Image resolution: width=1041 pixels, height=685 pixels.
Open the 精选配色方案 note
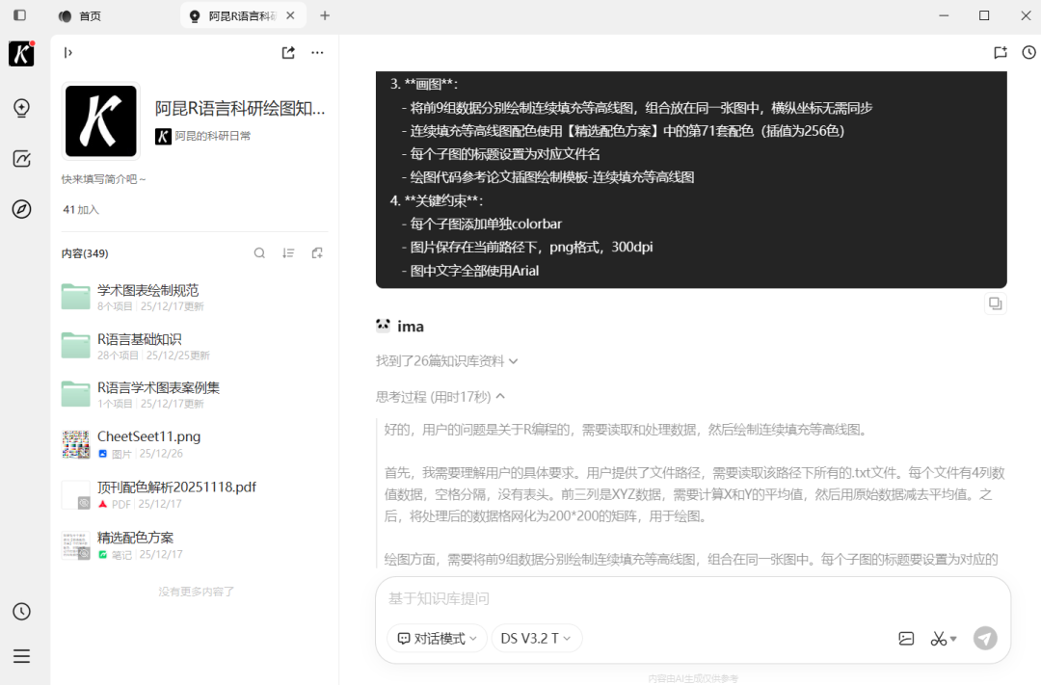pos(194,545)
